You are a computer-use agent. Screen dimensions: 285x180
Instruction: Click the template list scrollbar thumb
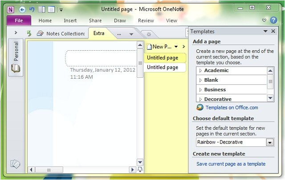[x=270, y=81]
